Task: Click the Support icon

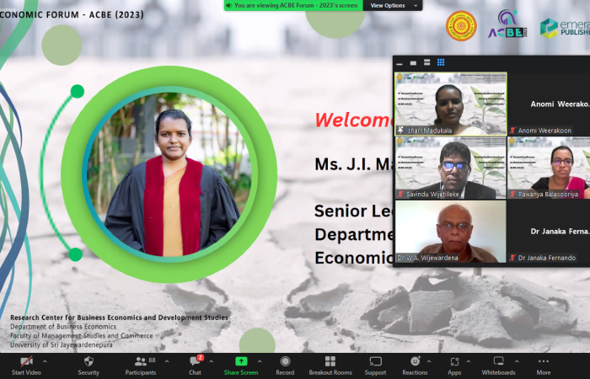Action: pyautogui.click(x=375, y=361)
